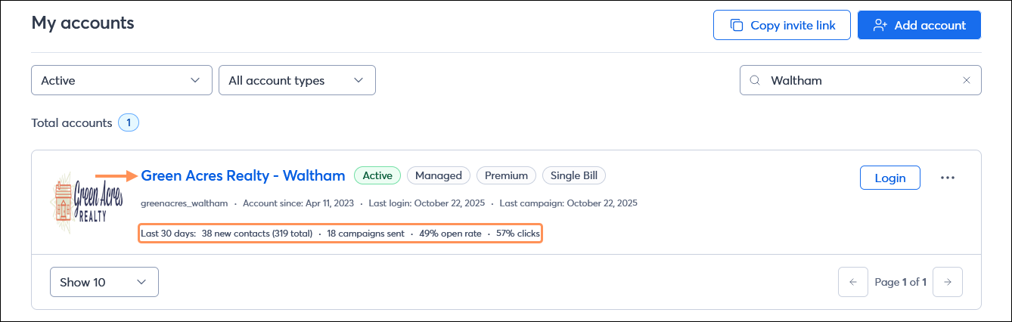Click the Managed tag
Screen dimensions: 1012x322
439,175
